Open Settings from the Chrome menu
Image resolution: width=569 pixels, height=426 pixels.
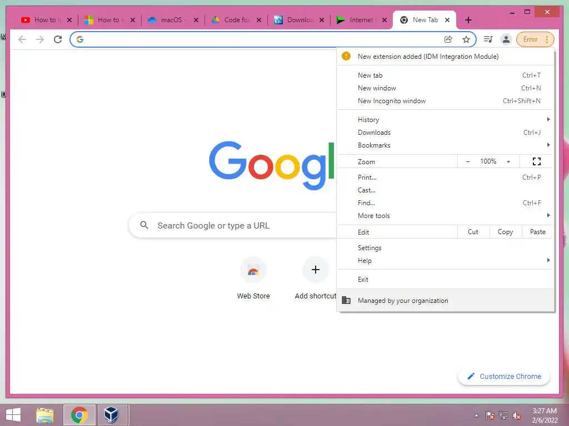[446, 248]
